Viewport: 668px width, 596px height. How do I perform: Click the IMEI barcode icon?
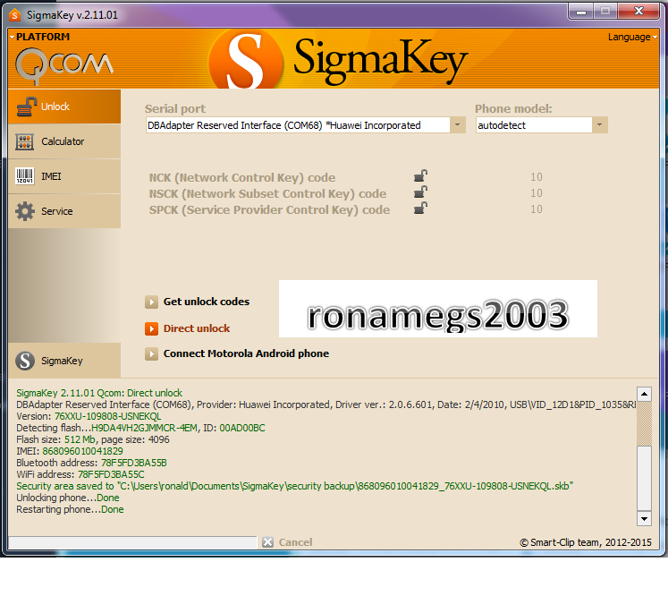(x=25, y=176)
